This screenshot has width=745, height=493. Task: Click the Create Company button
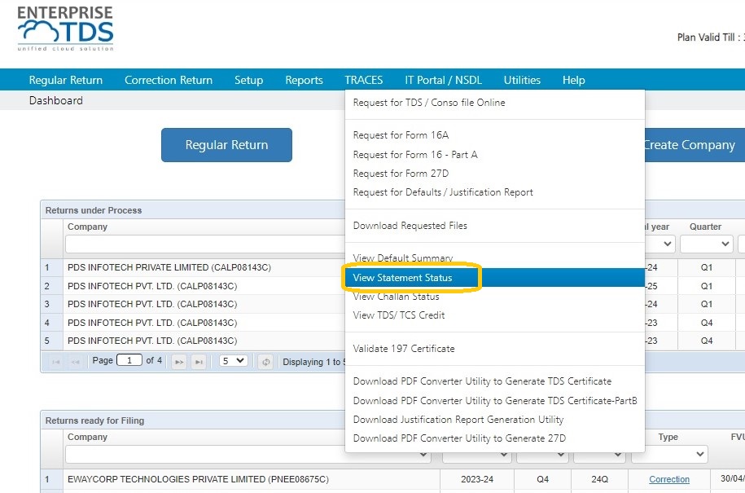pyautogui.click(x=695, y=145)
